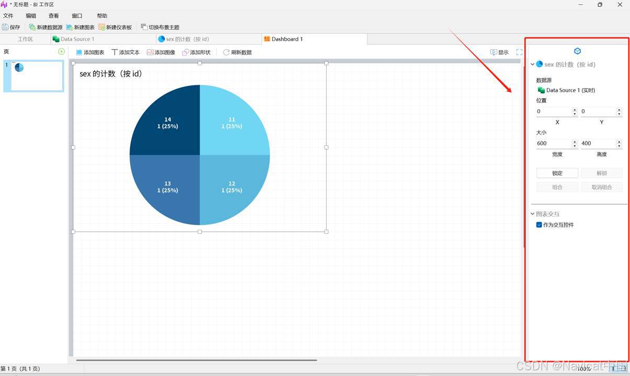
Task: Collapse the 图表交互 section
Action: pyautogui.click(x=533, y=214)
